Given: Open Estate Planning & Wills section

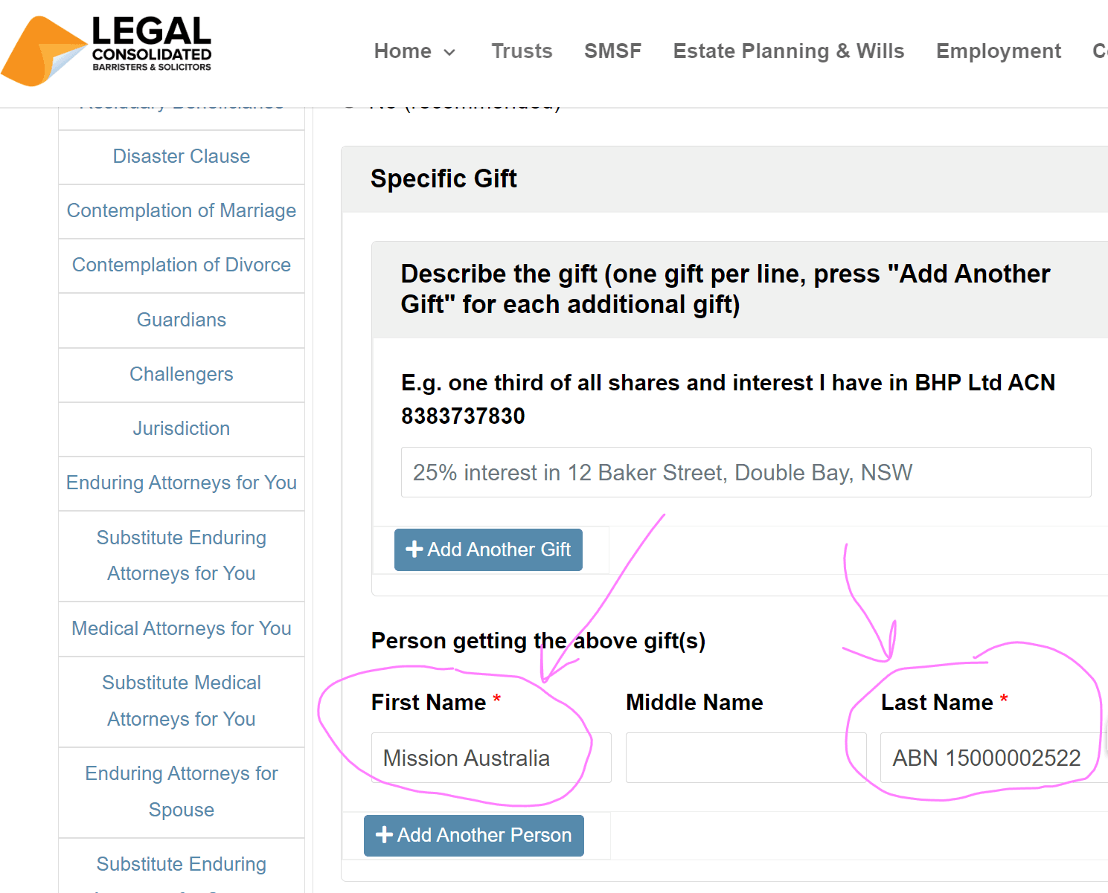Looking at the screenshot, I should pyautogui.click(x=788, y=51).
